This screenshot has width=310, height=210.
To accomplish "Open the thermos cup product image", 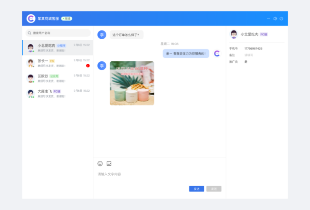I will click(x=132, y=83).
